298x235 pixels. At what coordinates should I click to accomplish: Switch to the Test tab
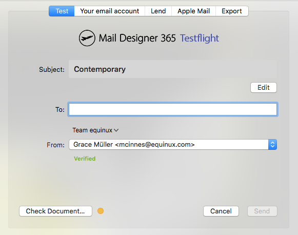click(x=62, y=11)
